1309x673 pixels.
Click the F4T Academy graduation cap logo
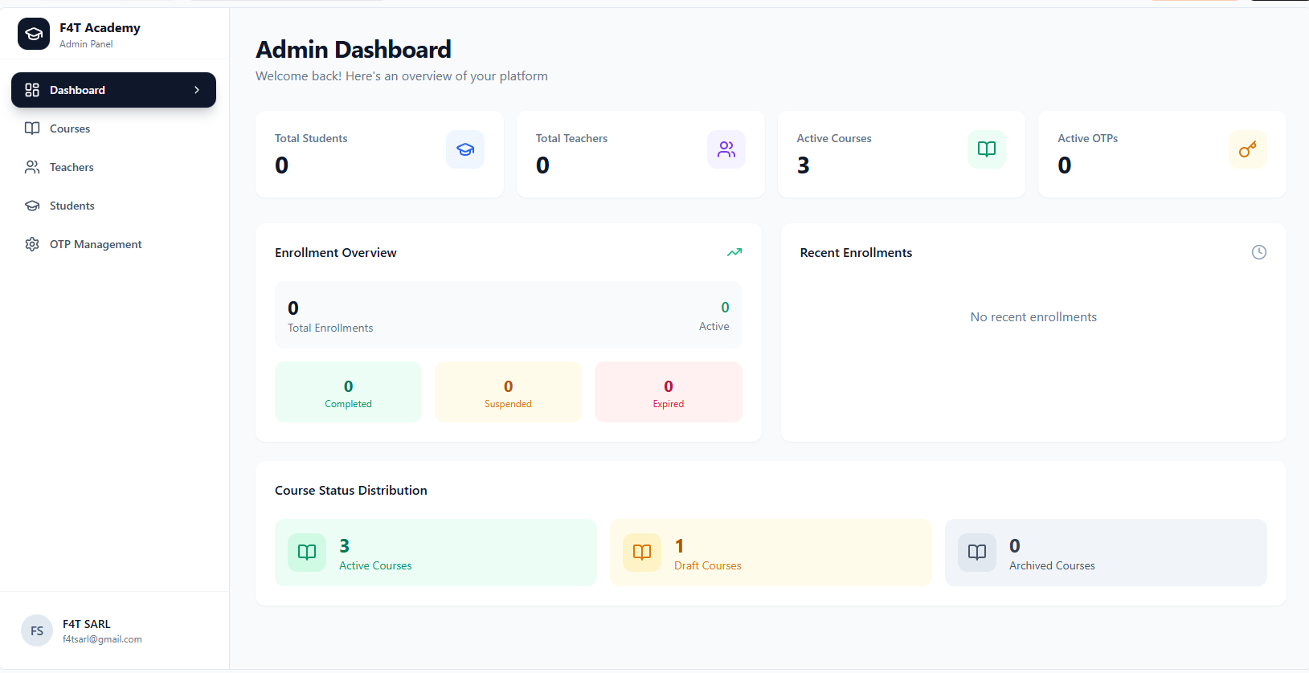34,34
